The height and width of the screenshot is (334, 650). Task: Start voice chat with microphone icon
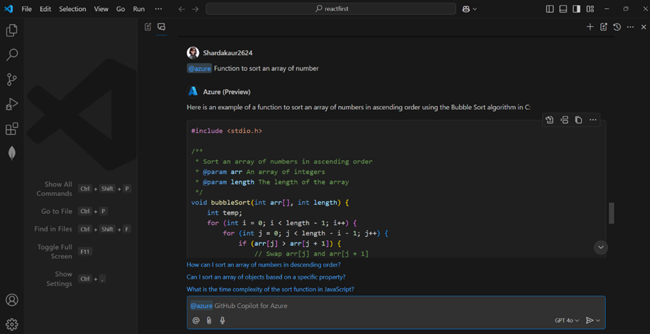(x=222, y=320)
